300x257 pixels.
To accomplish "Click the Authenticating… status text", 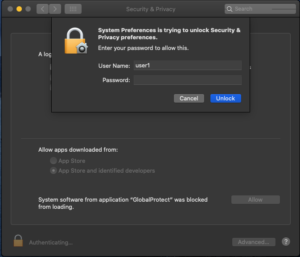I will 51,242.
